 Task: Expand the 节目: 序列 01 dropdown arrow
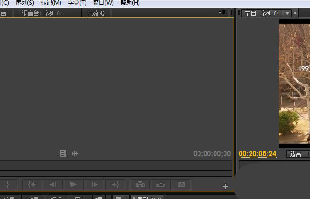click(x=286, y=13)
